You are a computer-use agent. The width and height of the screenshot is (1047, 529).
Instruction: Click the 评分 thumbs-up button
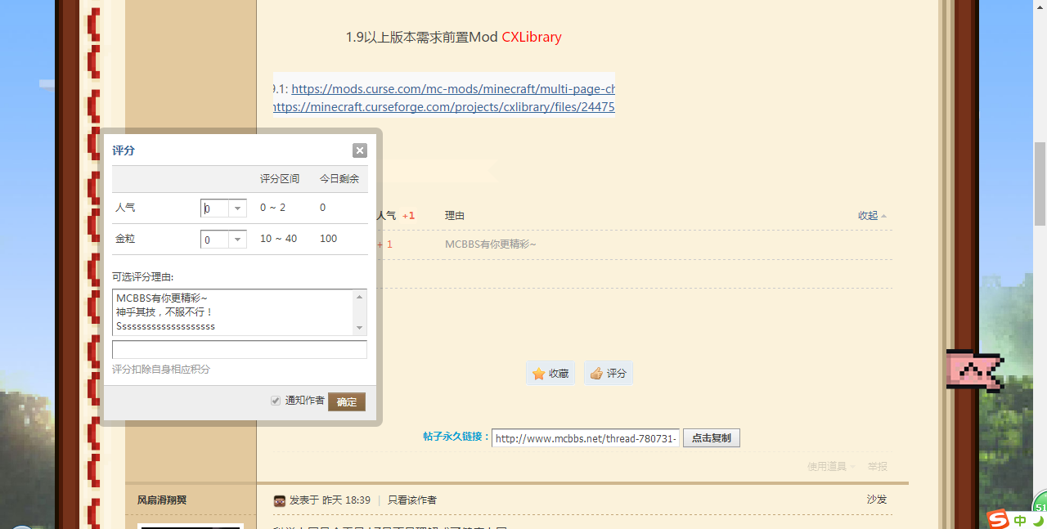pos(608,373)
